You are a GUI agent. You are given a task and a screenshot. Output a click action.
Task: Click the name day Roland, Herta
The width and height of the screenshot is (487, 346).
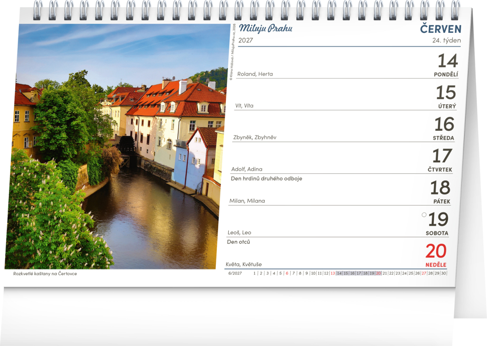[255, 74]
